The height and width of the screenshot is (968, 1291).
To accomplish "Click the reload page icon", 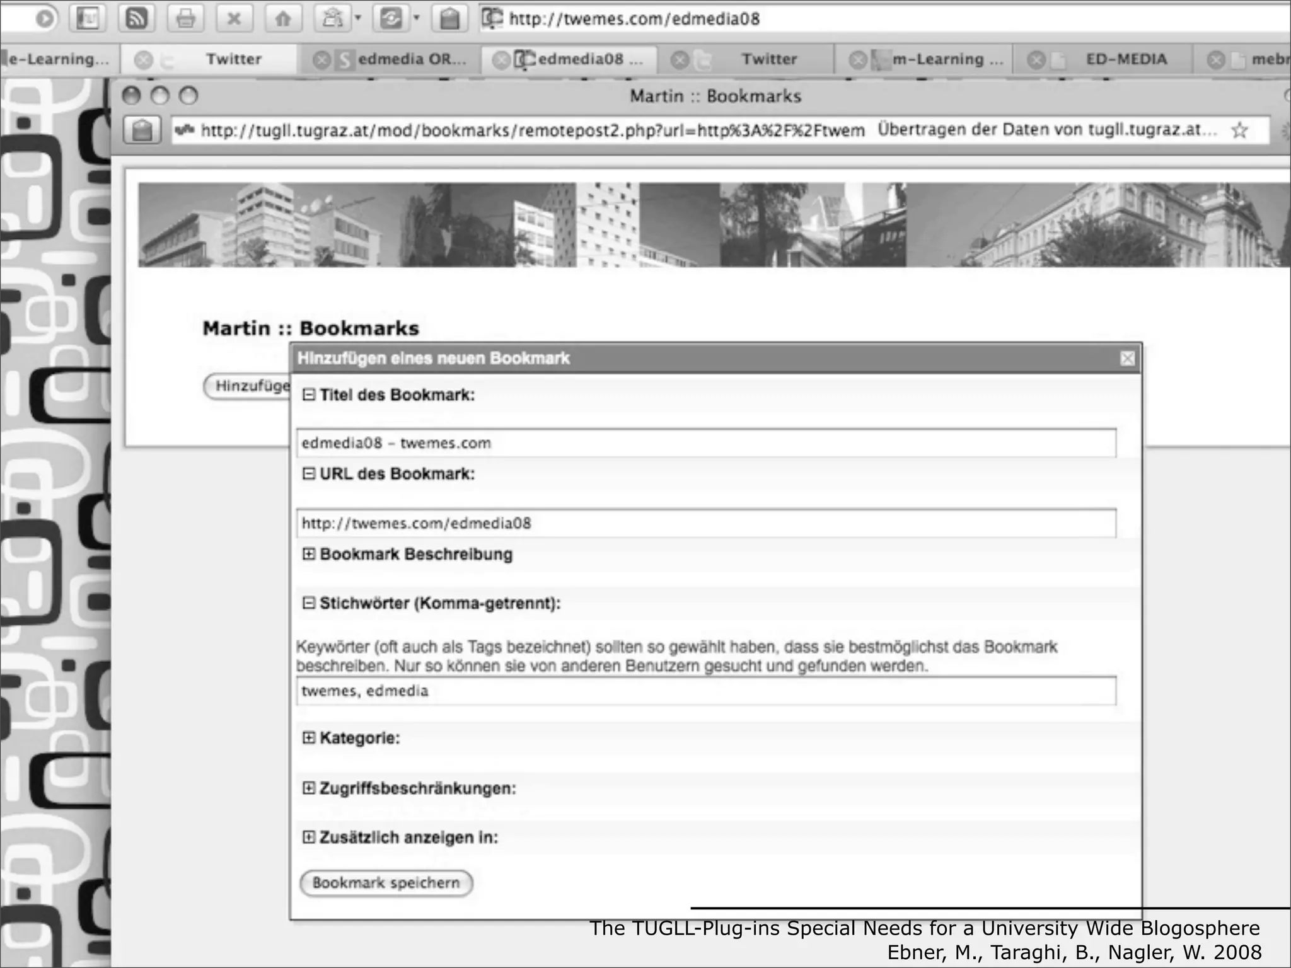I will point(391,18).
